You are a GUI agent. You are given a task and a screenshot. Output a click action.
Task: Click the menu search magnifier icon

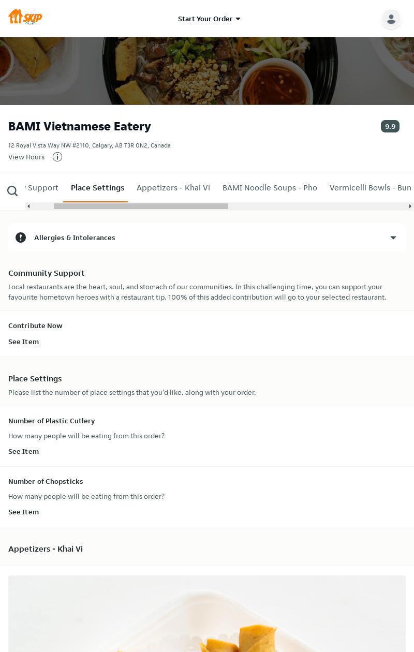point(12,191)
